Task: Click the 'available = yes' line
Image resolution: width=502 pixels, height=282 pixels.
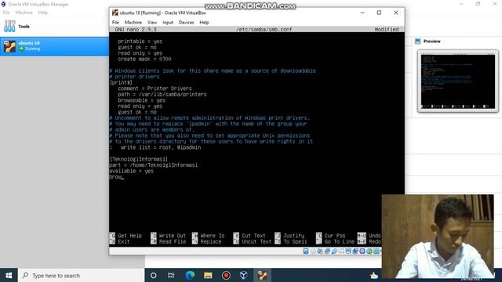Action: point(131,171)
